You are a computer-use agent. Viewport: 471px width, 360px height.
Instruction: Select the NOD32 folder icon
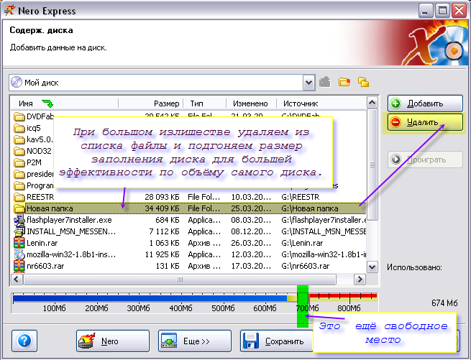point(19,151)
